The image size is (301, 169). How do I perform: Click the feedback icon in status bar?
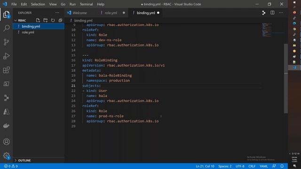tap(274, 166)
